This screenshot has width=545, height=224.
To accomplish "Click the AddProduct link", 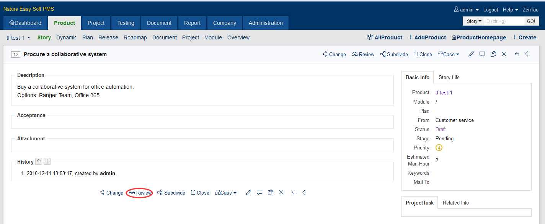I will [x=427, y=37].
